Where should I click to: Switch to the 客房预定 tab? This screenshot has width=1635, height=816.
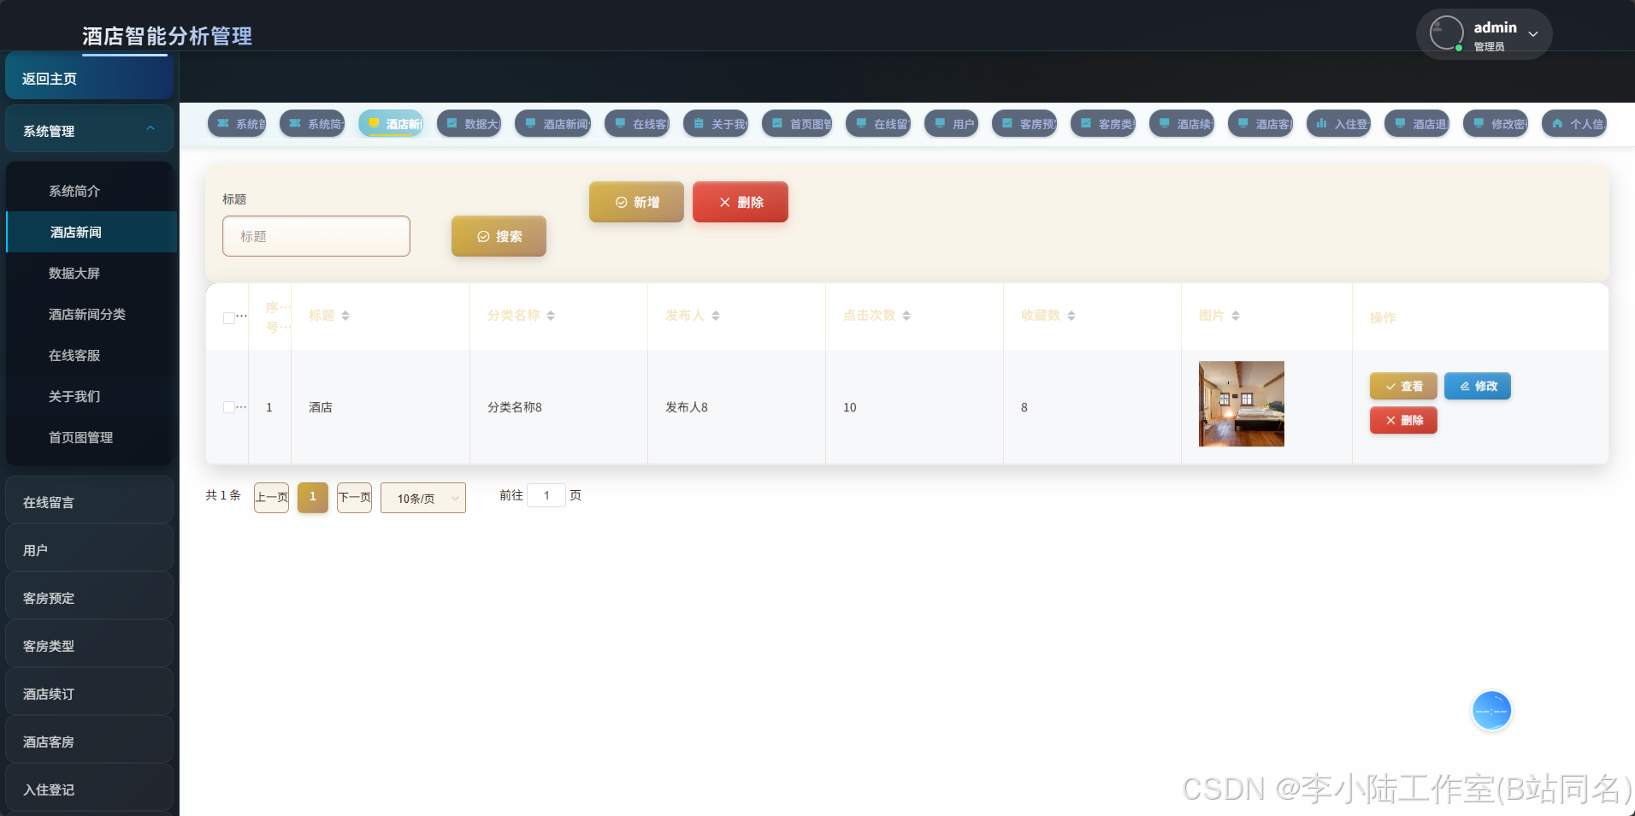click(x=1024, y=124)
